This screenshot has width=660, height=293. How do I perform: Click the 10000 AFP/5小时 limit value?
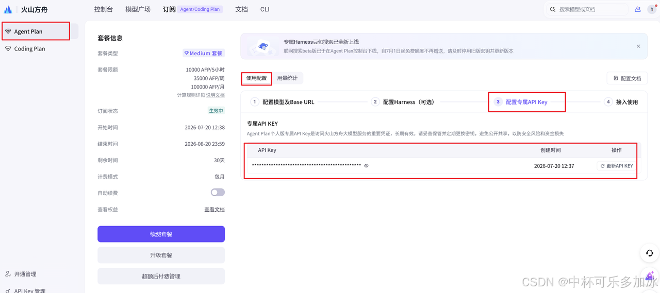[x=205, y=70]
